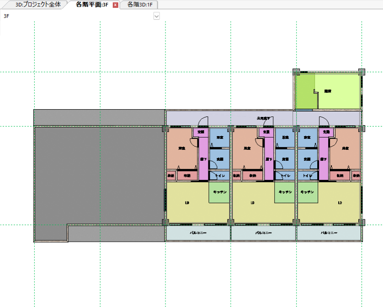Image resolution: width=383 pixels, height=307 pixels.
Task: Select the 浴室 bathroom in the right unit
Action: [308, 138]
